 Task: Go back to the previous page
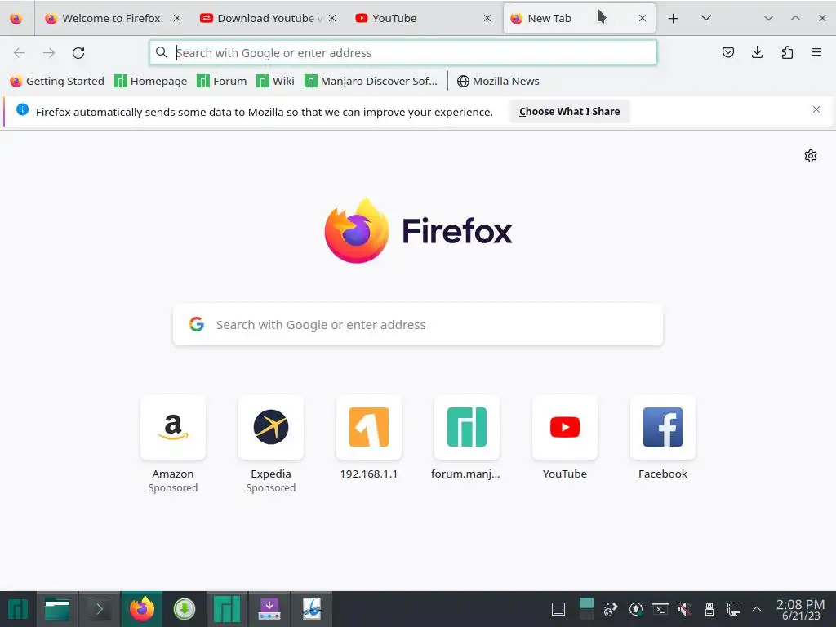pyautogui.click(x=20, y=53)
